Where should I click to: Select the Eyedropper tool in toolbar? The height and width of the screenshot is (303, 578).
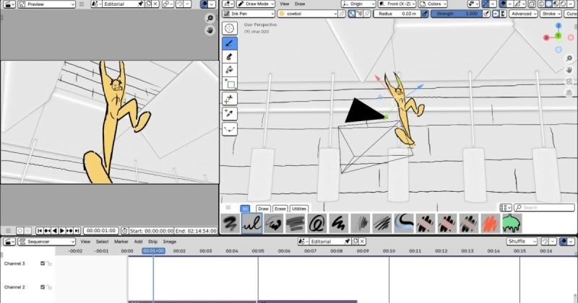tap(230, 114)
